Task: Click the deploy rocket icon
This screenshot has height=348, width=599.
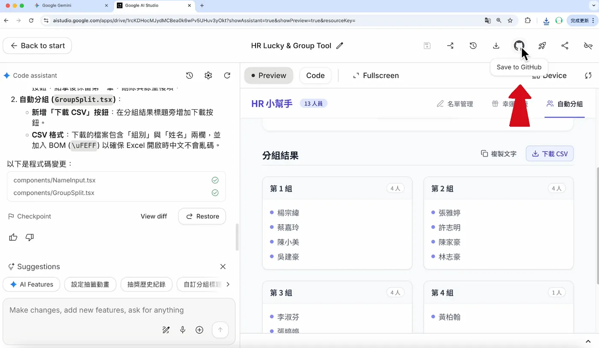Action: tap(542, 46)
